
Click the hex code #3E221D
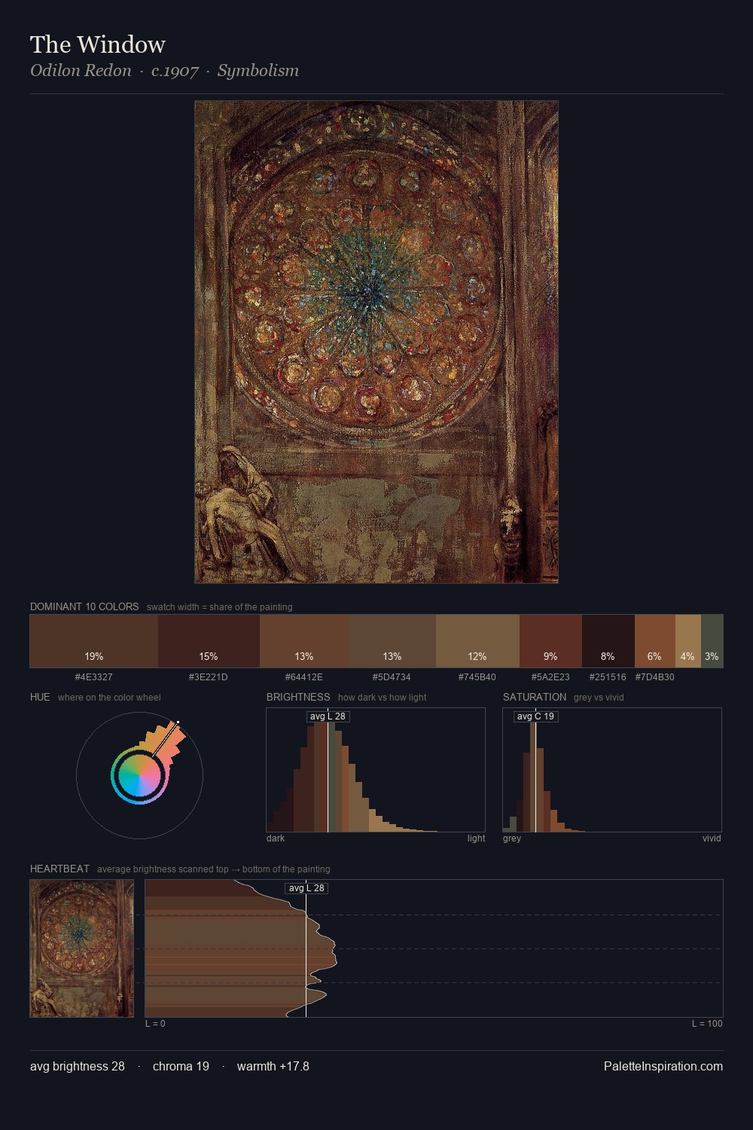click(209, 677)
